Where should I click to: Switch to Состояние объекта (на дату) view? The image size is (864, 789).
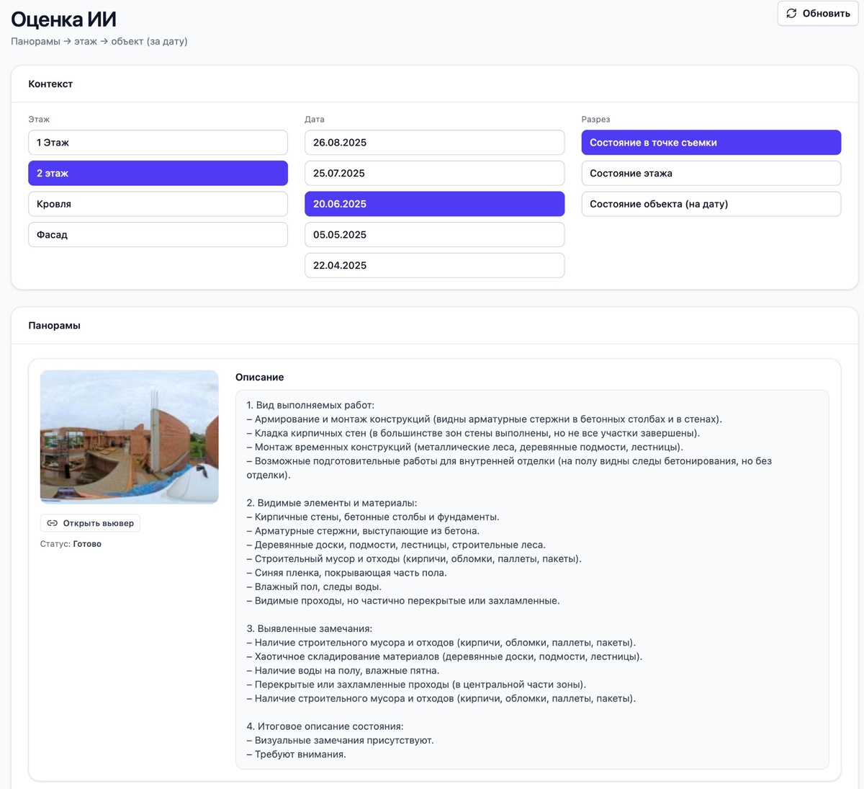[x=711, y=204]
